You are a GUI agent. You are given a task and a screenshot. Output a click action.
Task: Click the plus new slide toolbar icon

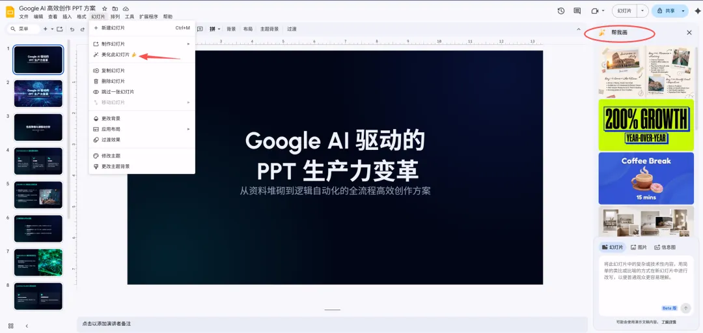(x=45, y=29)
